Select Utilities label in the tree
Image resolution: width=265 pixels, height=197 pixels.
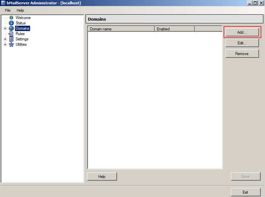click(21, 45)
